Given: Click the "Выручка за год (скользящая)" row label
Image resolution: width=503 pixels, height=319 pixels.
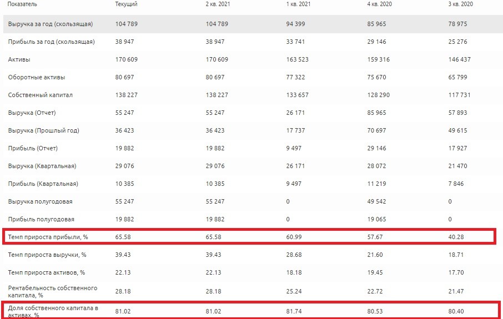Looking at the screenshot, I should point(50,24).
